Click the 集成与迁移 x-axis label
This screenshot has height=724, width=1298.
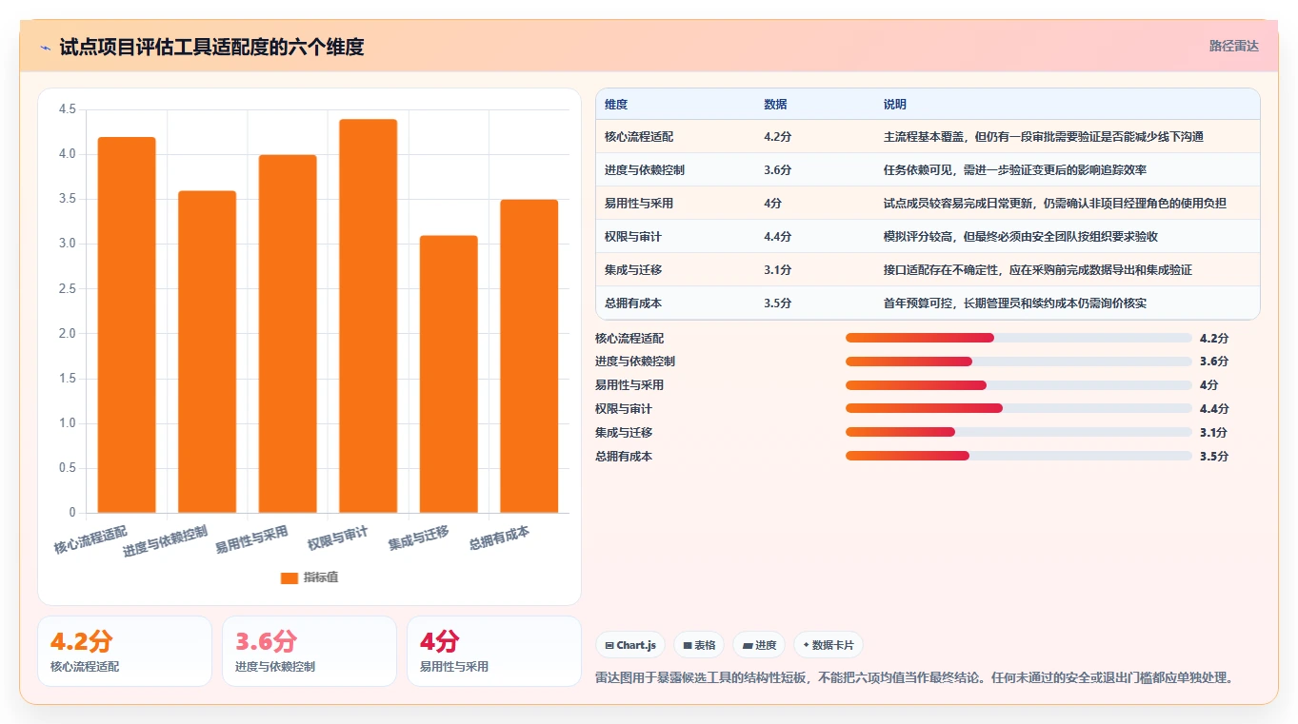tap(419, 538)
